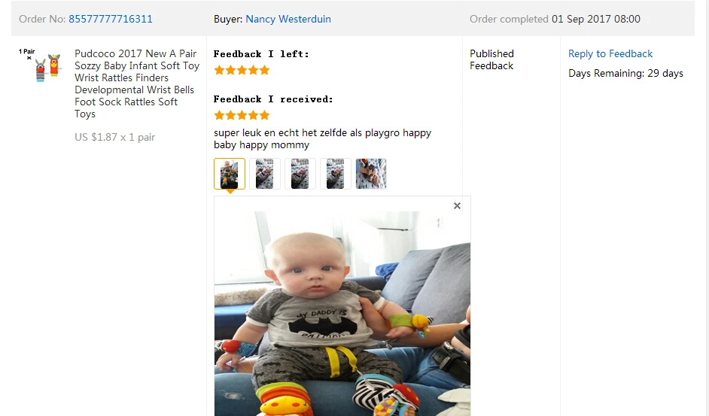The image size is (709, 416).
Task: Click the Published Feedback status text
Action: [x=491, y=59]
